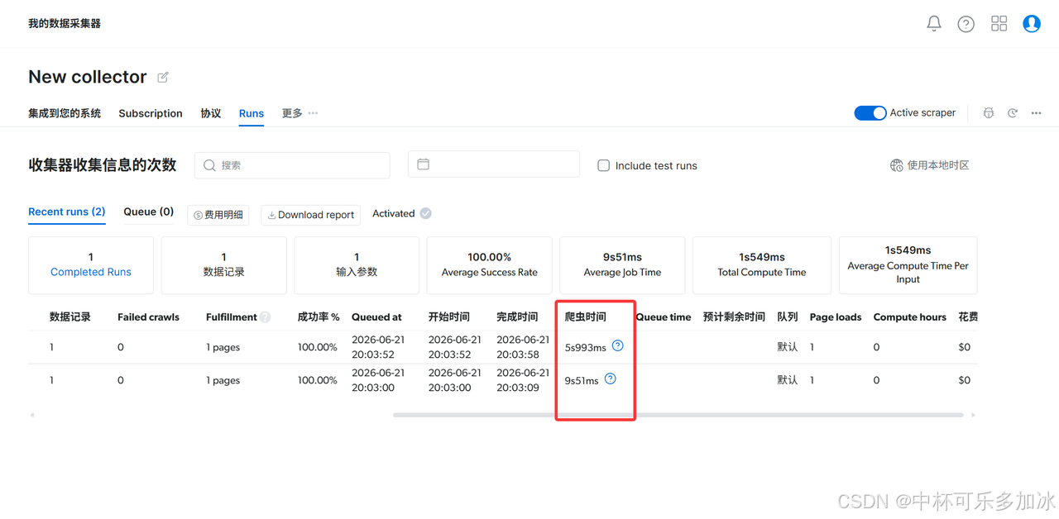The width and height of the screenshot is (1059, 519).
Task: Click the 我的数据采集器 header link
Action: [65, 24]
